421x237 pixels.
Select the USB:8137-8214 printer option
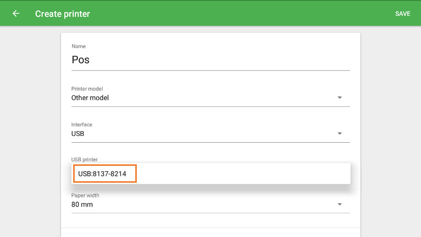click(x=105, y=173)
